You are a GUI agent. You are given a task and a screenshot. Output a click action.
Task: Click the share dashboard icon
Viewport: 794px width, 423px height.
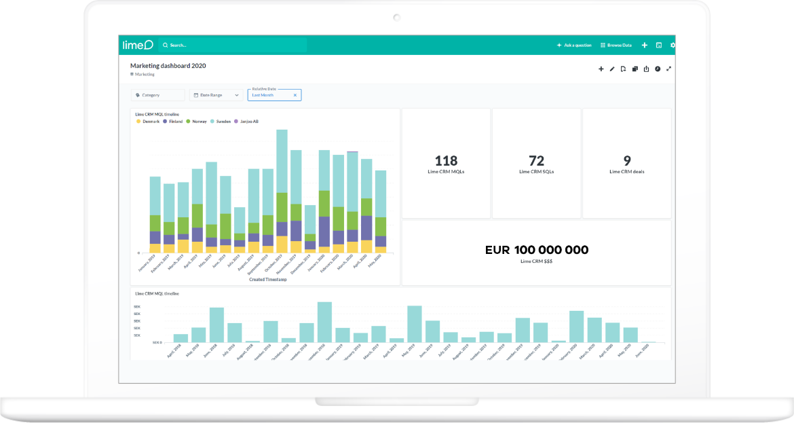coord(646,69)
